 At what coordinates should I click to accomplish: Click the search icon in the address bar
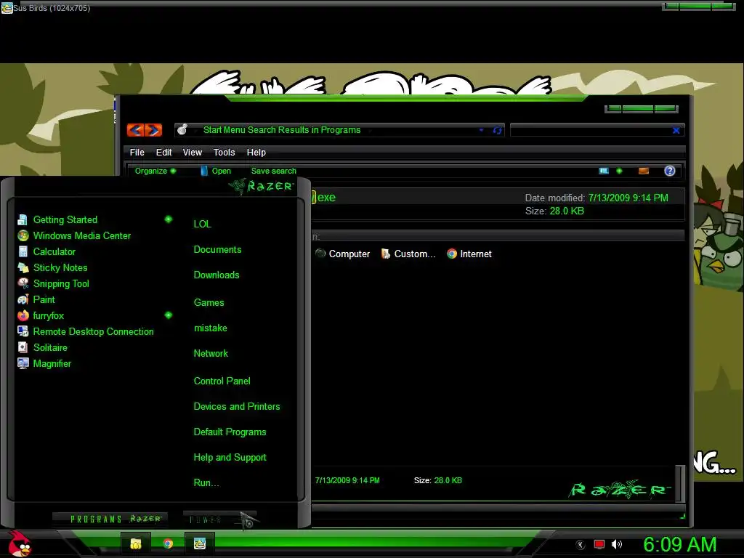[x=182, y=129]
